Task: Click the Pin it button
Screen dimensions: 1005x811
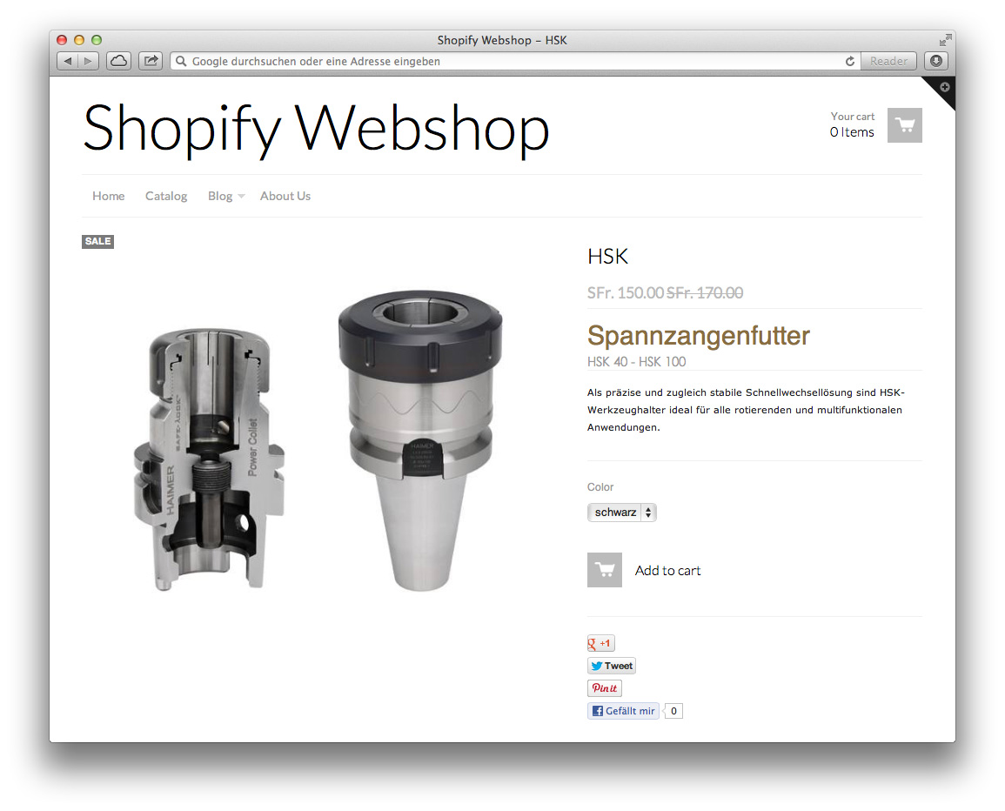Action: [605, 688]
